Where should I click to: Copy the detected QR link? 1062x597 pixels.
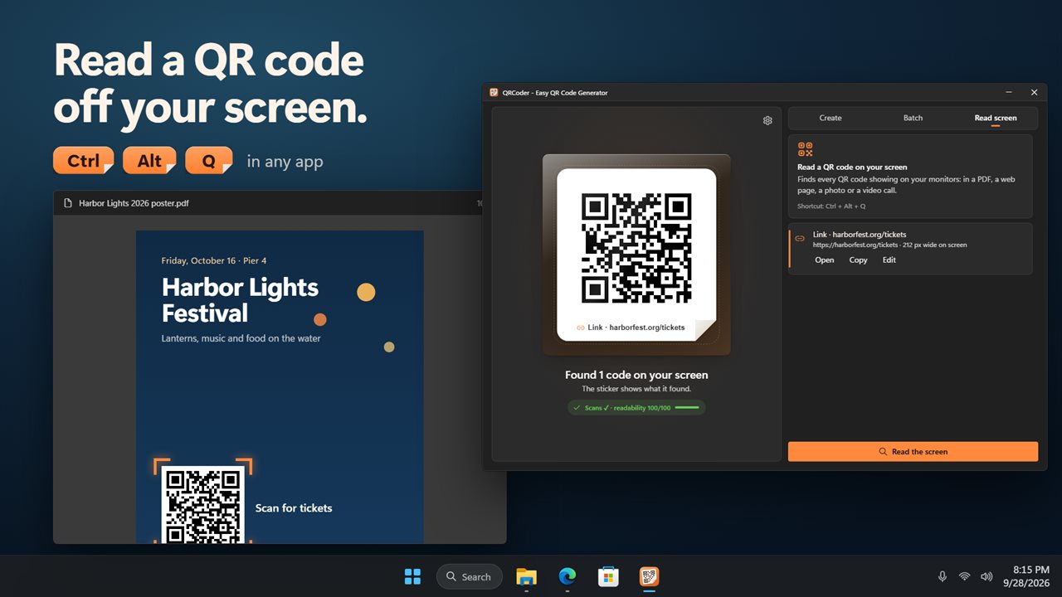coord(858,260)
